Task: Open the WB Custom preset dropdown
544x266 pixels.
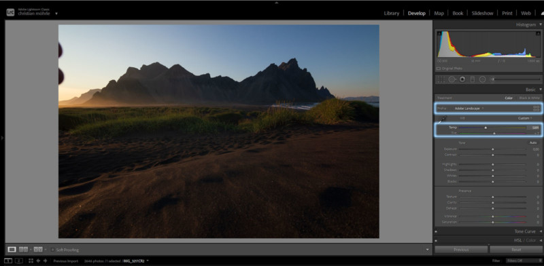Action: [525, 118]
